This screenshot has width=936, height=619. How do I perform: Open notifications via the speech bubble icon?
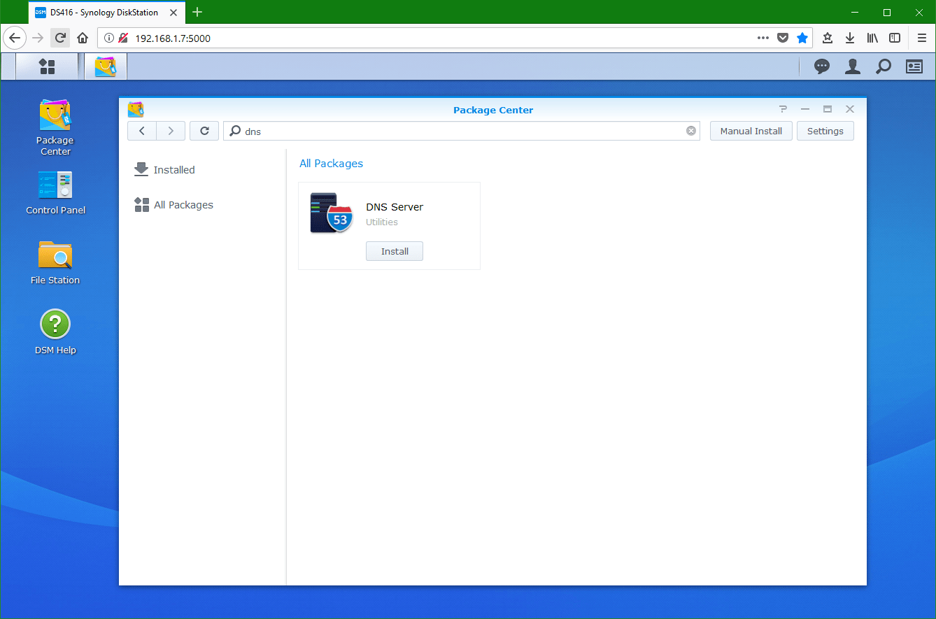pyautogui.click(x=821, y=66)
